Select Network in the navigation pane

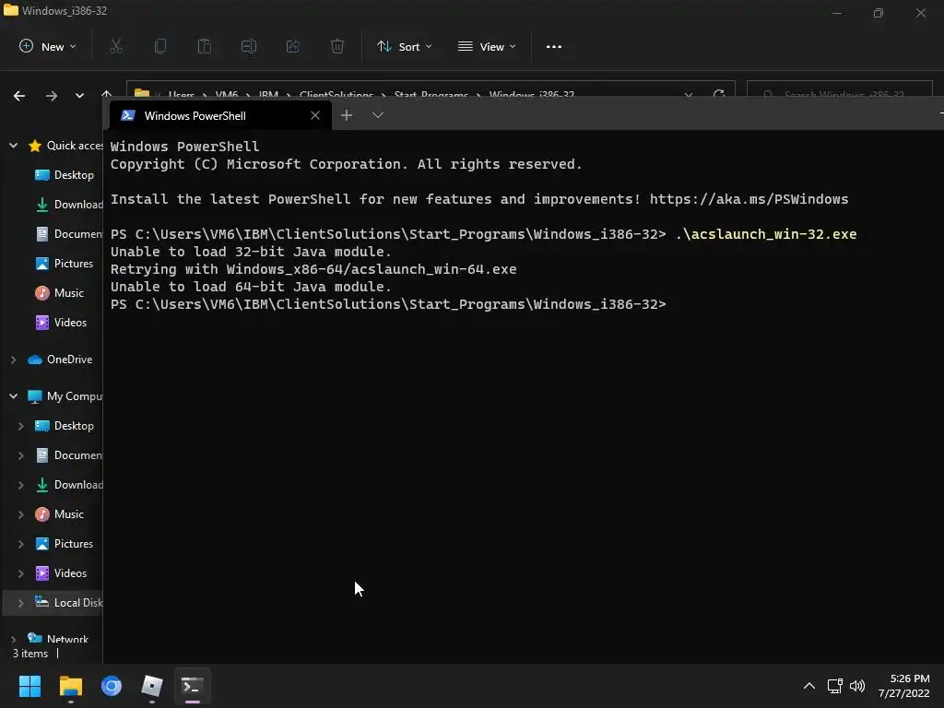coord(67,639)
